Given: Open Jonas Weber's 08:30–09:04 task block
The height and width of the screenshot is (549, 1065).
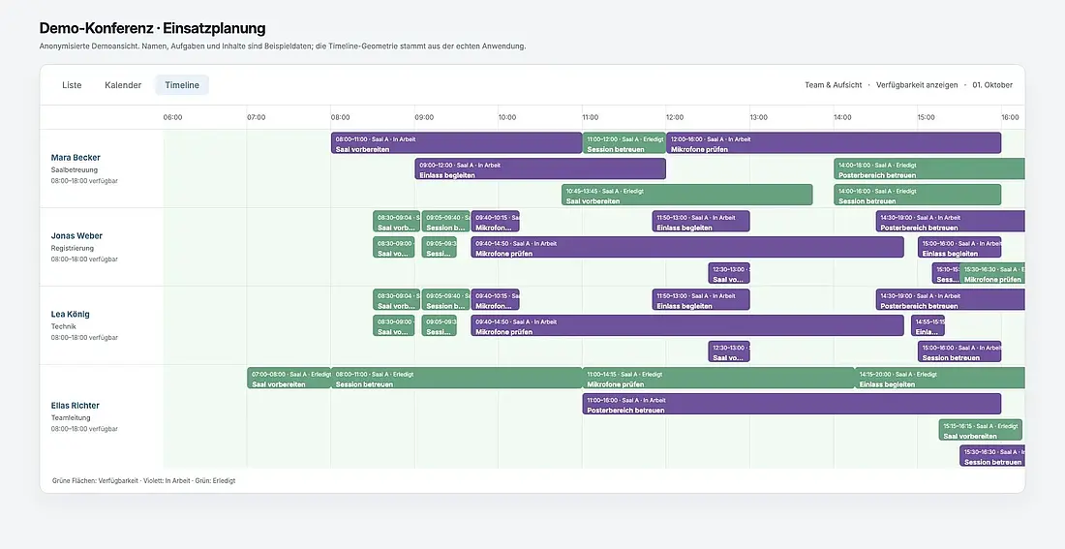Looking at the screenshot, I should pos(397,222).
